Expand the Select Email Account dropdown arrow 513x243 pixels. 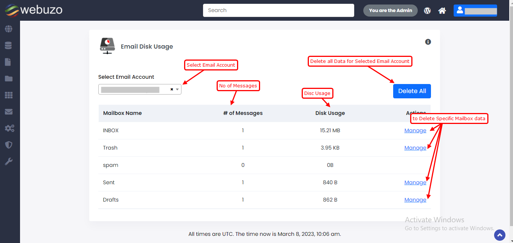coord(177,90)
